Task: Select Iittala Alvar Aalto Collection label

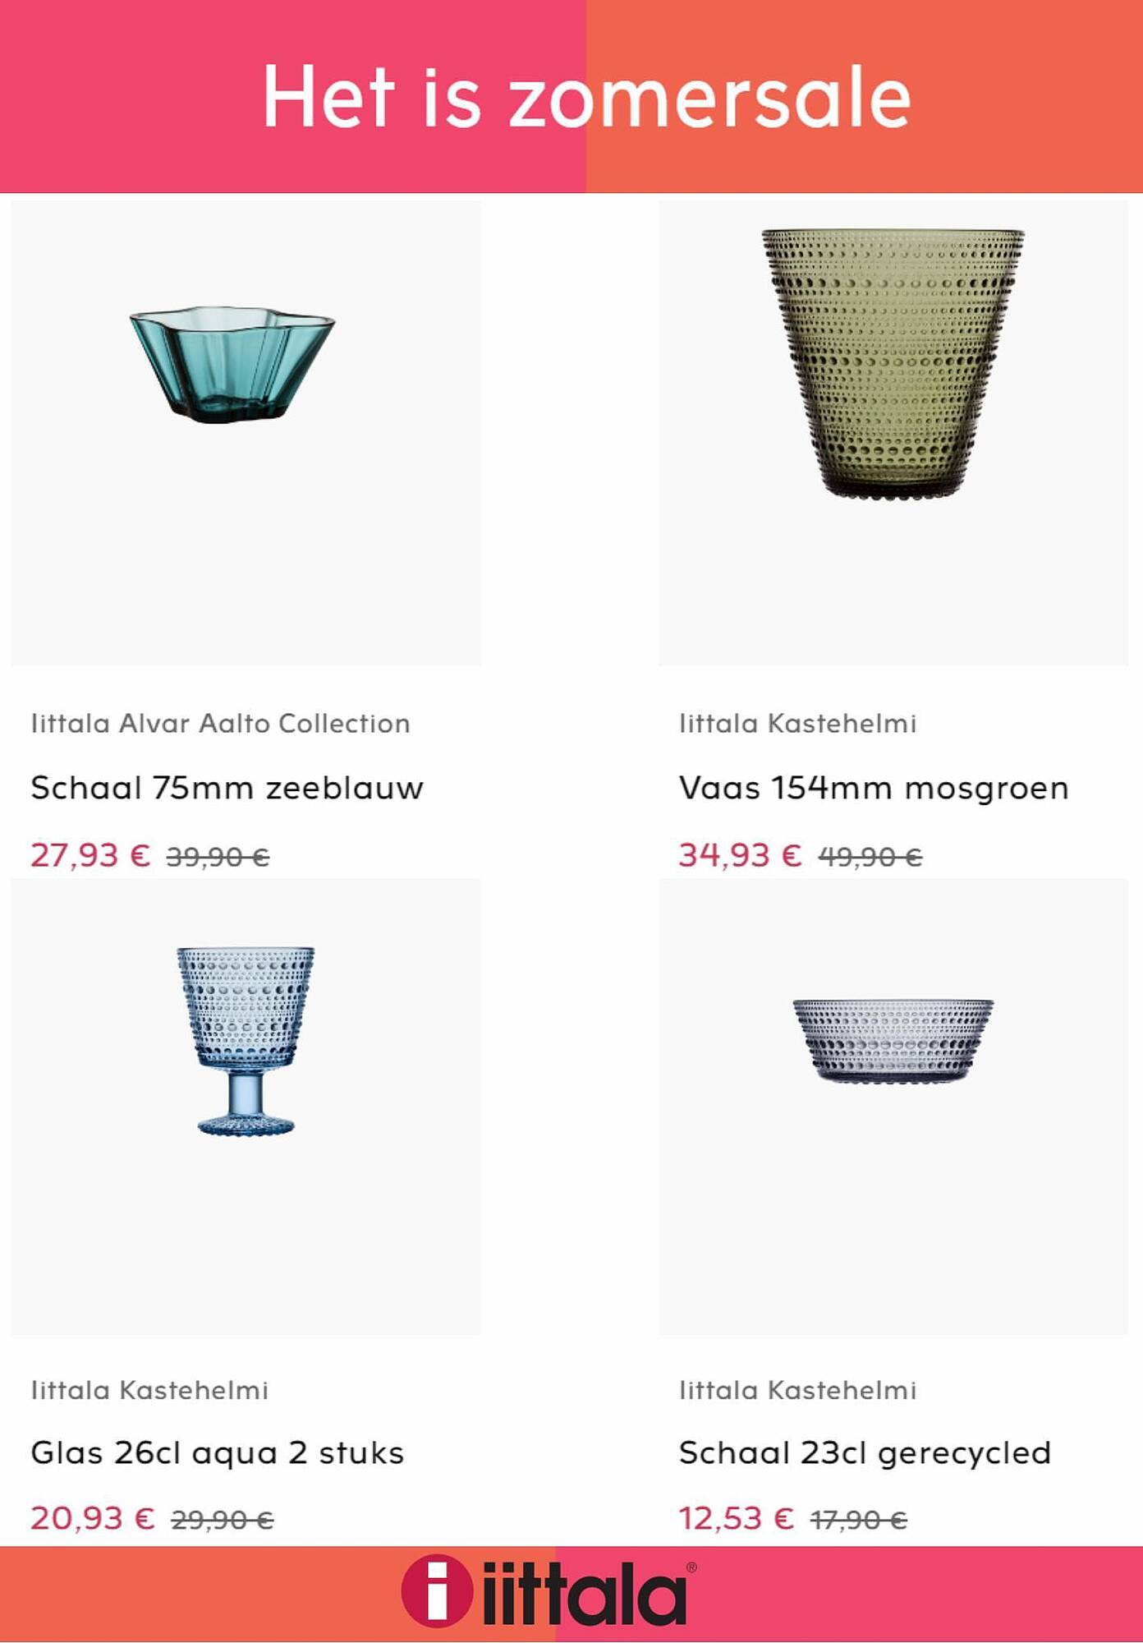Action: point(221,724)
